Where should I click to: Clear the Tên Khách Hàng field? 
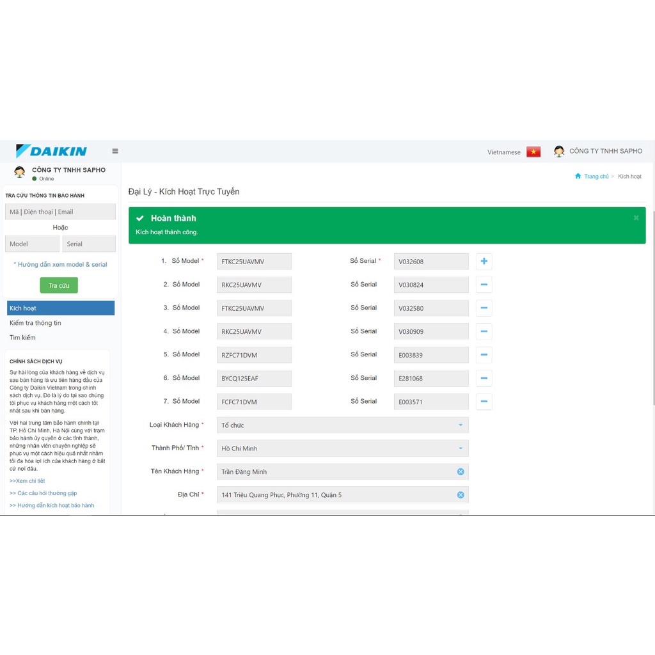tap(461, 471)
